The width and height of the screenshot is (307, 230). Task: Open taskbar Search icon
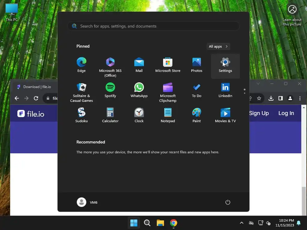click(x=147, y=223)
